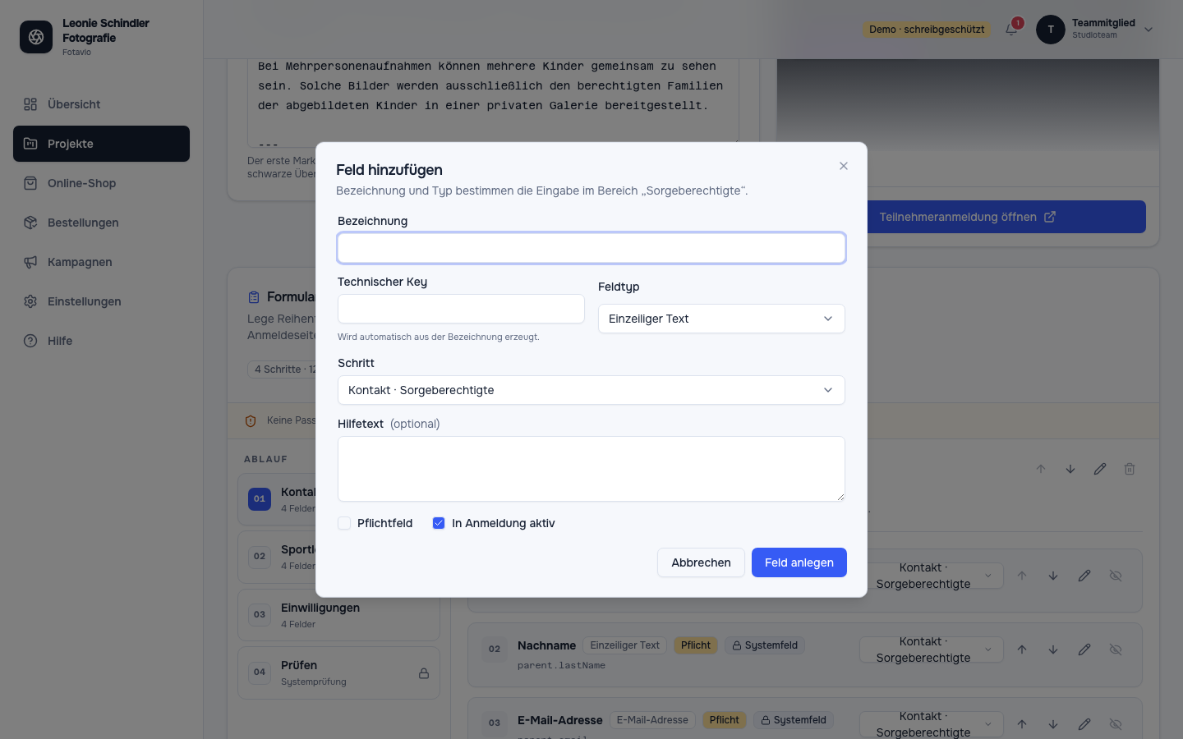Open Hilfe in the sidebar
Viewport: 1183px width, 739px height.
pyautogui.click(x=101, y=341)
